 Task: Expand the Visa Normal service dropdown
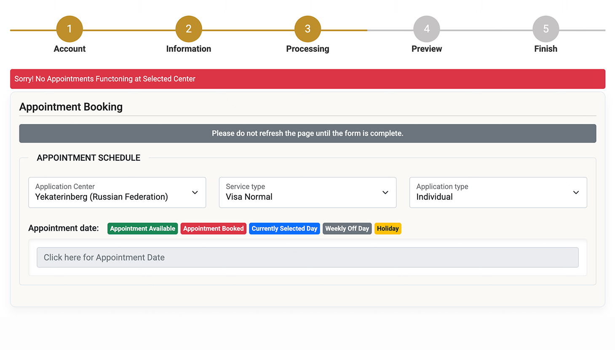[x=299, y=193]
